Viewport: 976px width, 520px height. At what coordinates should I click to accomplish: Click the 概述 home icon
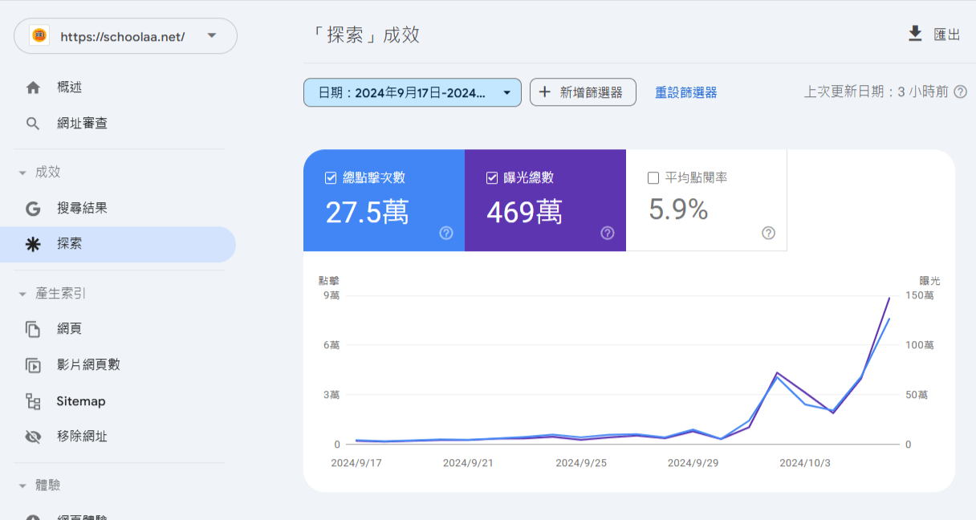point(33,87)
